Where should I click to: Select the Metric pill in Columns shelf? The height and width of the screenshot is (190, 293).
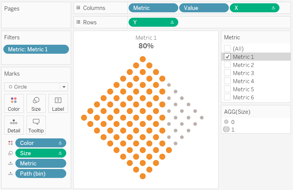153,8
